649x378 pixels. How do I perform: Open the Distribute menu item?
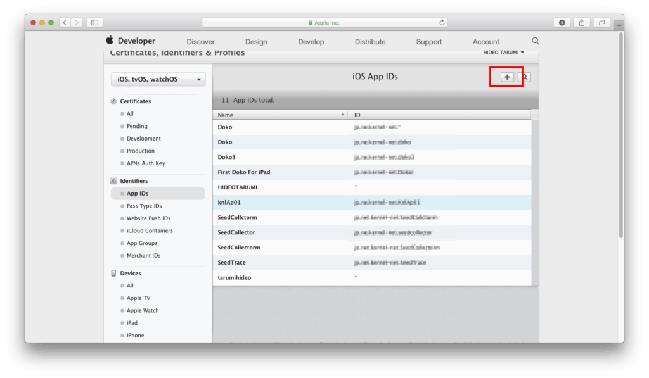(x=370, y=42)
